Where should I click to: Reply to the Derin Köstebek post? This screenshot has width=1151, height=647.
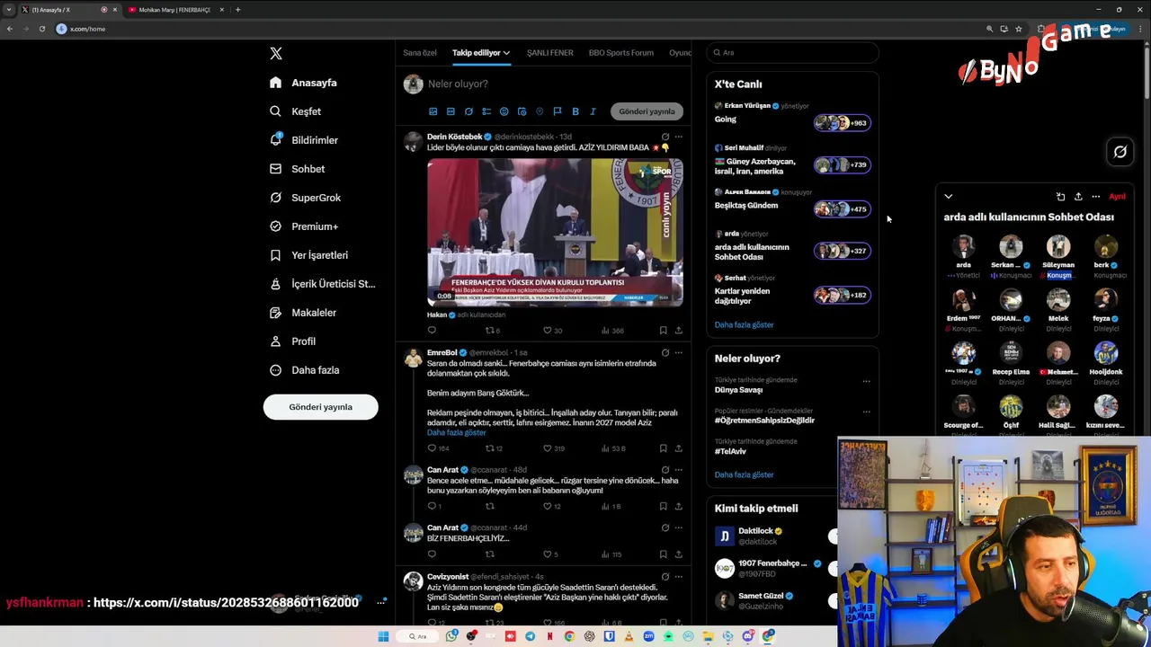(x=432, y=331)
